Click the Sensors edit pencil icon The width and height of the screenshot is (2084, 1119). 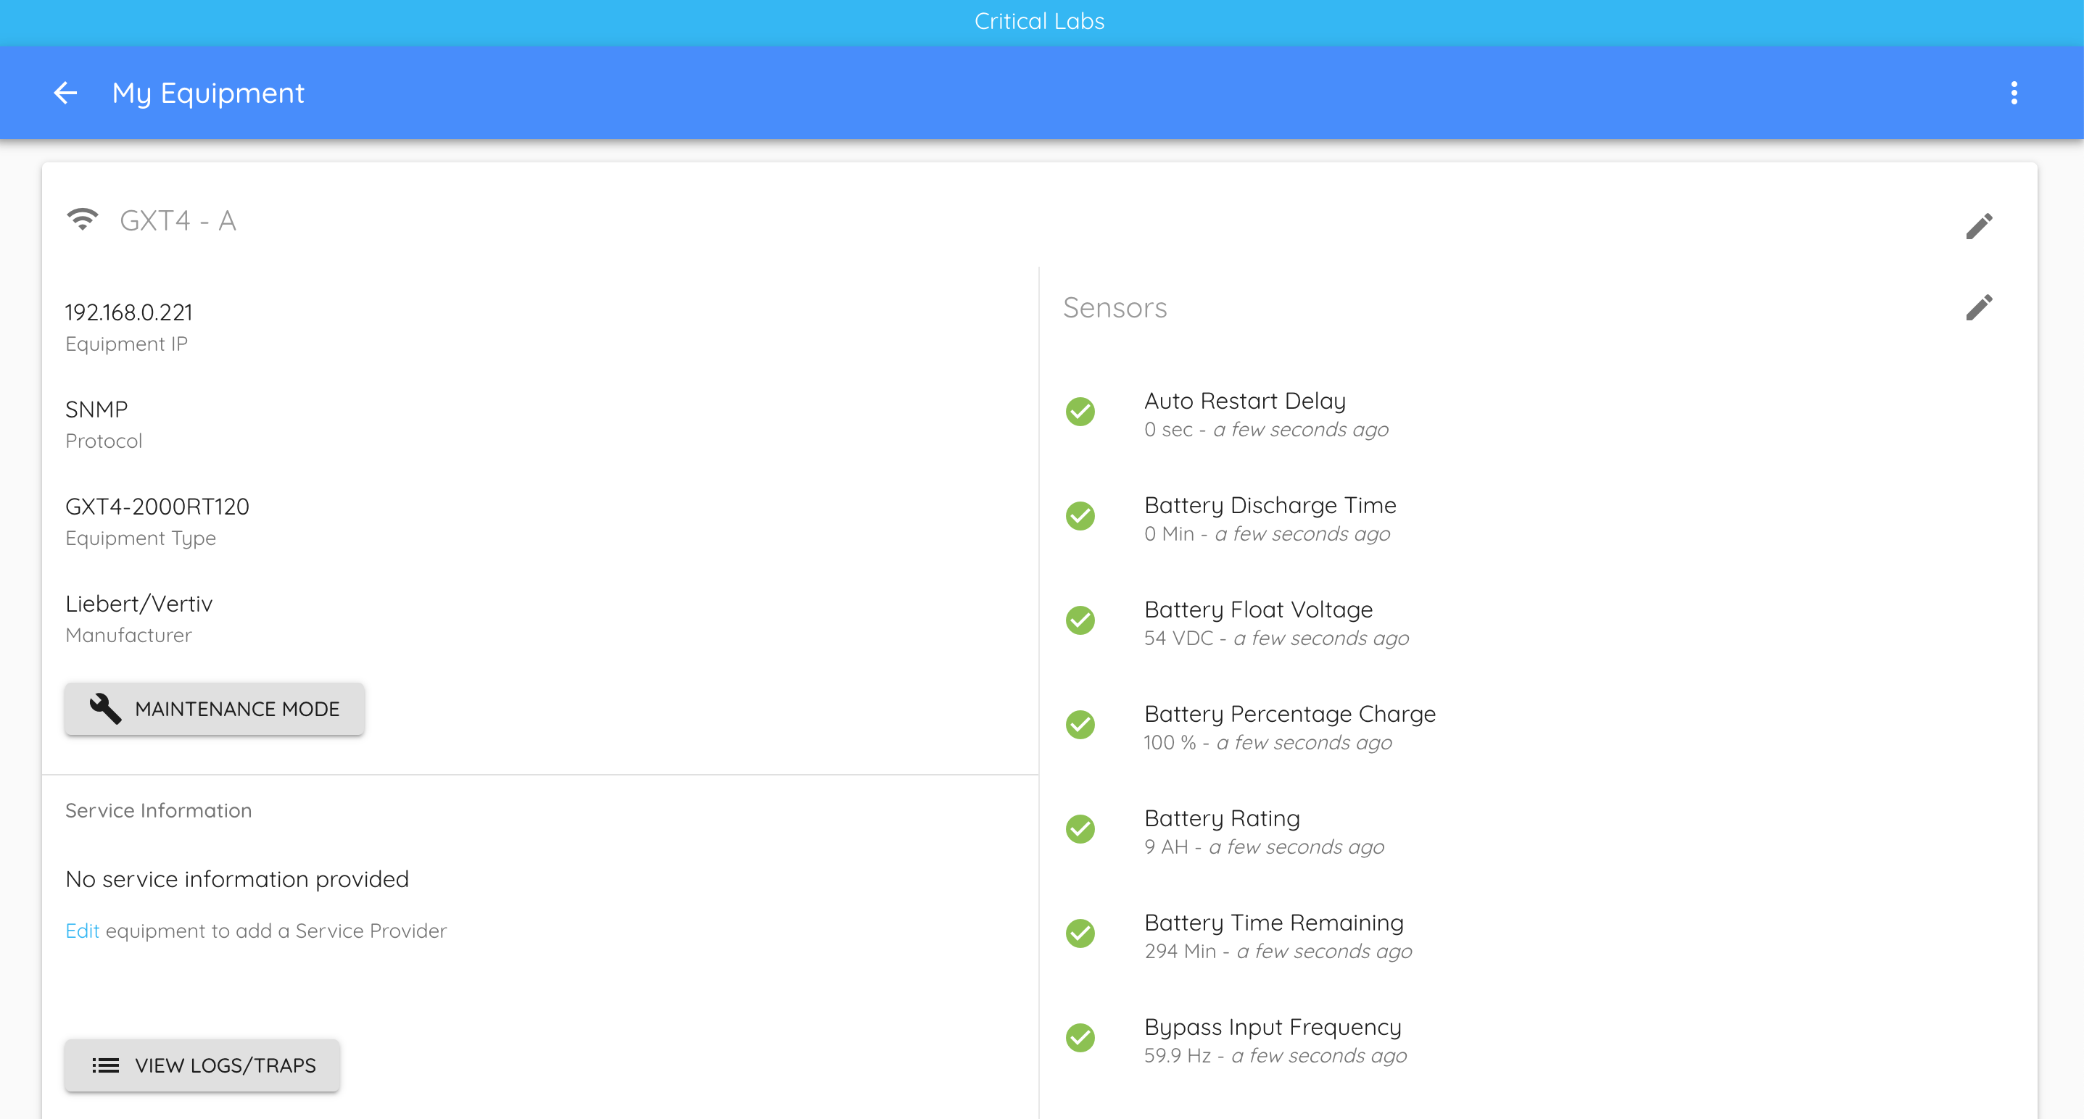coord(1979,307)
